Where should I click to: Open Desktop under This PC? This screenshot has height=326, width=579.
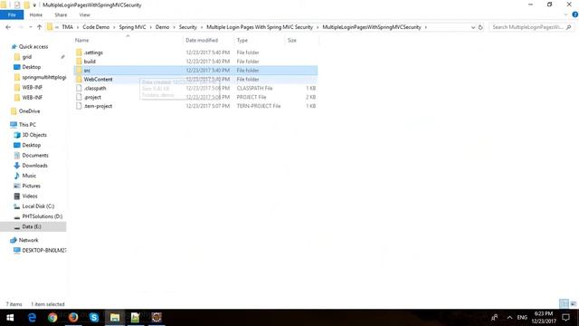[x=31, y=145]
